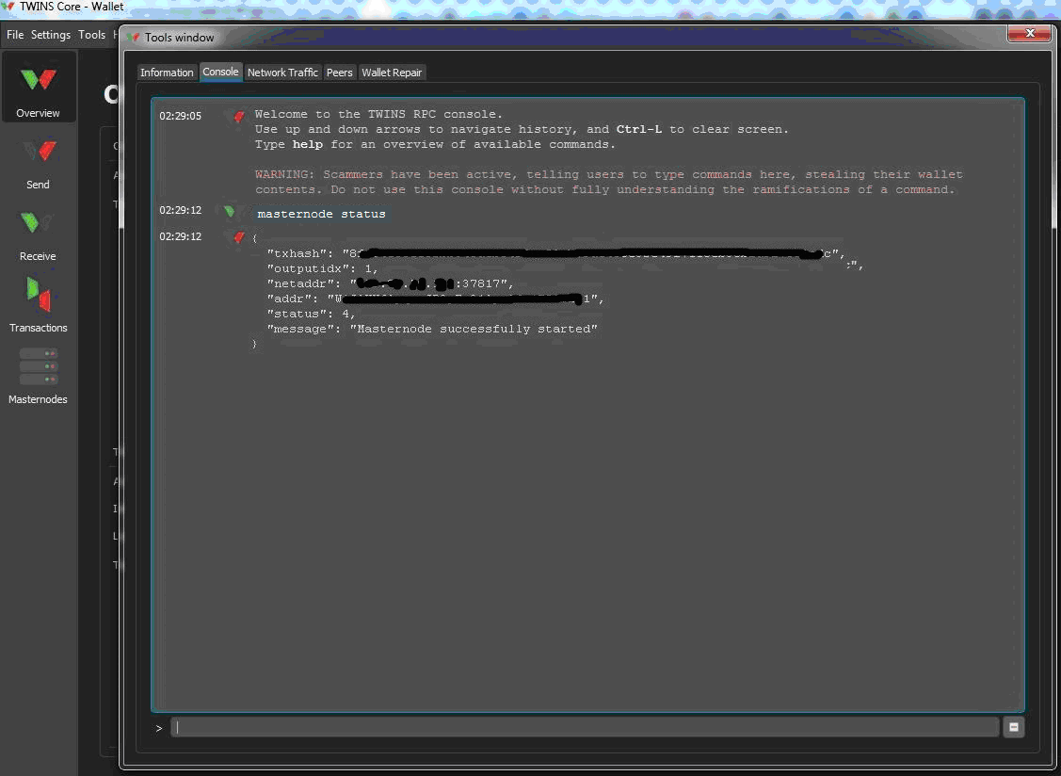Click the "Type help for an overview" line
This screenshot has width=1061, height=776.
pos(435,144)
